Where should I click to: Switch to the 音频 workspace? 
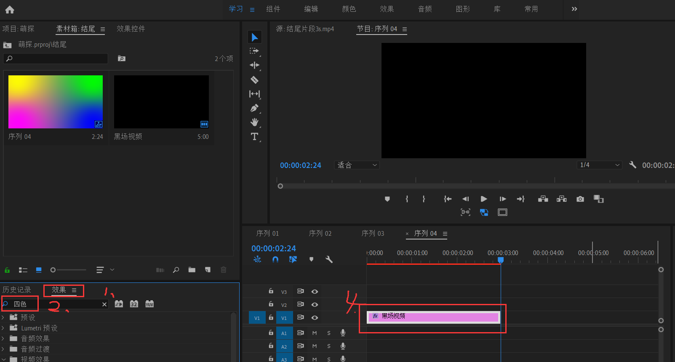point(425,9)
